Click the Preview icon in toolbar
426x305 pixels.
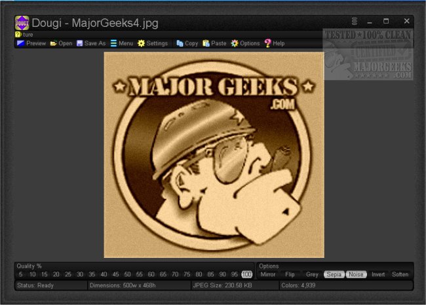click(21, 43)
